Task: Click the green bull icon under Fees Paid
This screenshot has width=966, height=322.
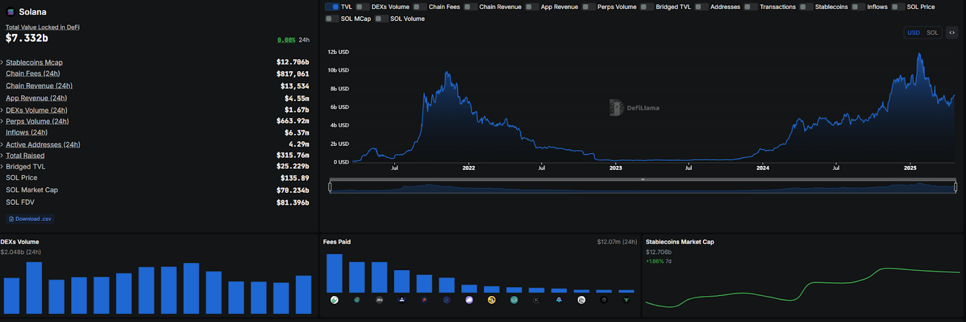Action: pos(626,300)
